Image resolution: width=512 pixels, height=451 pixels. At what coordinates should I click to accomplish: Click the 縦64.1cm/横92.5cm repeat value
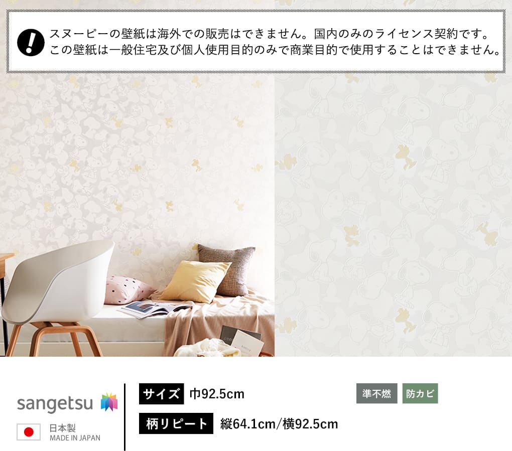279,424
